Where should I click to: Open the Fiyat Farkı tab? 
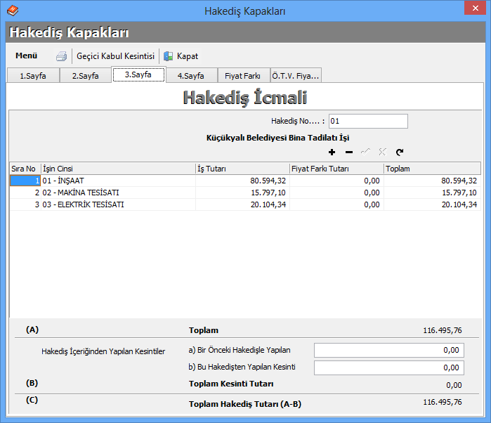[243, 76]
